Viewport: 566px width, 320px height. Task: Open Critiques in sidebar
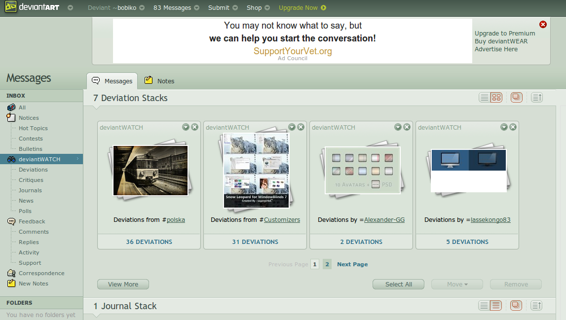(x=31, y=180)
